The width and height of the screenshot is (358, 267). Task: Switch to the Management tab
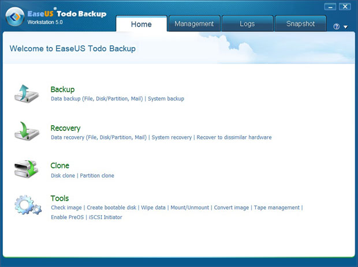pos(194,24)
